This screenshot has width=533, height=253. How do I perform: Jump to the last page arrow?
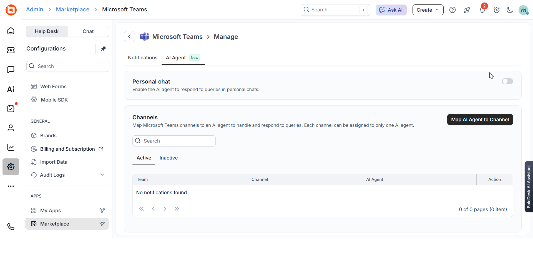[x=177, y=209]
